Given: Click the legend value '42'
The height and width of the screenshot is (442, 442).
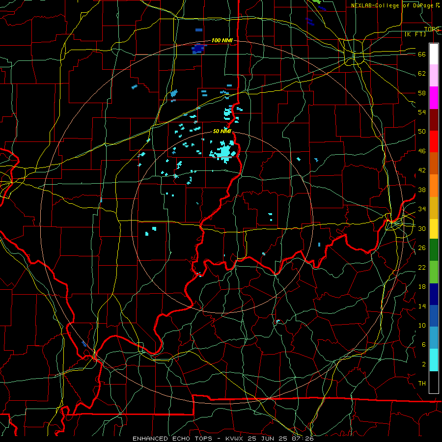Looking at the screenshot, I should click(422, 170).
